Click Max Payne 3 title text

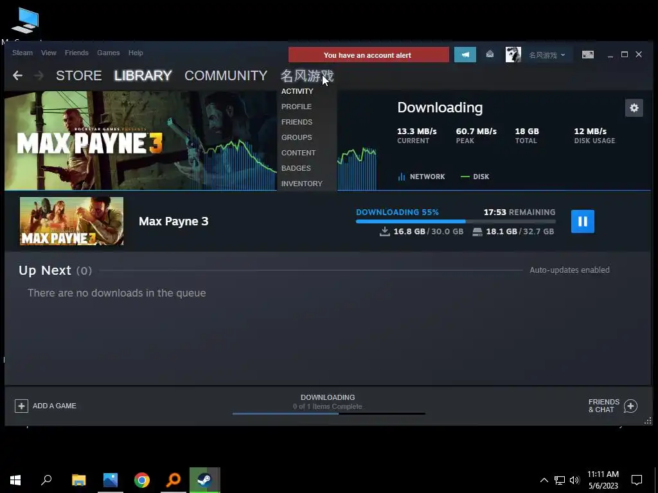173,221
